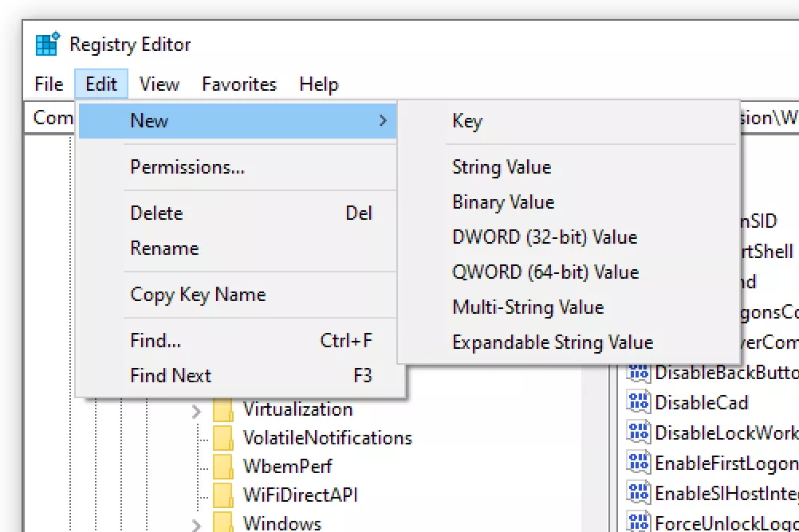Open the View menu
Screen dimensions: 799x532
point(159,84)
